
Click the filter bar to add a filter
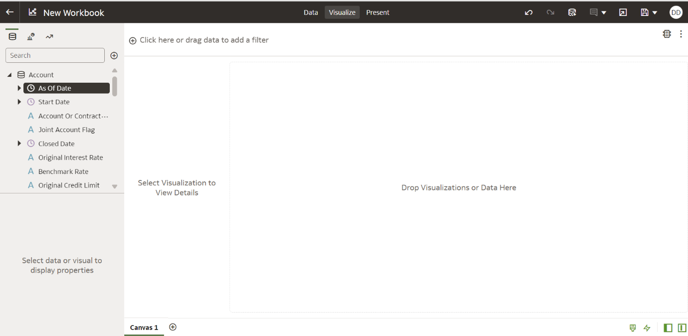pos(199,39)
